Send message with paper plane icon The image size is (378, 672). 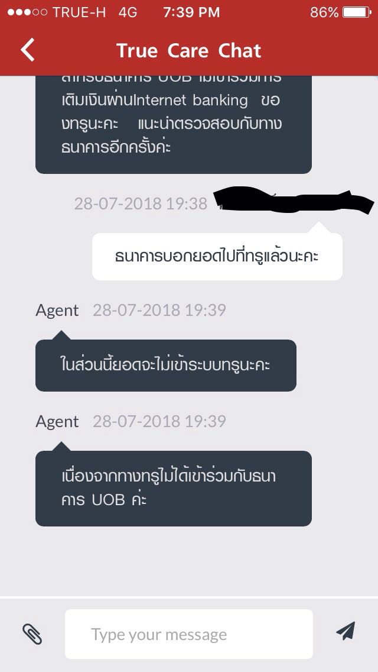tap(346, 631)
